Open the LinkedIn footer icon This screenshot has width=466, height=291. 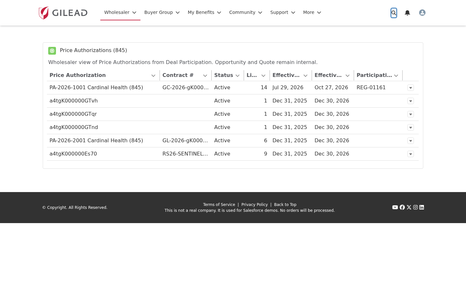click(422, 207)
